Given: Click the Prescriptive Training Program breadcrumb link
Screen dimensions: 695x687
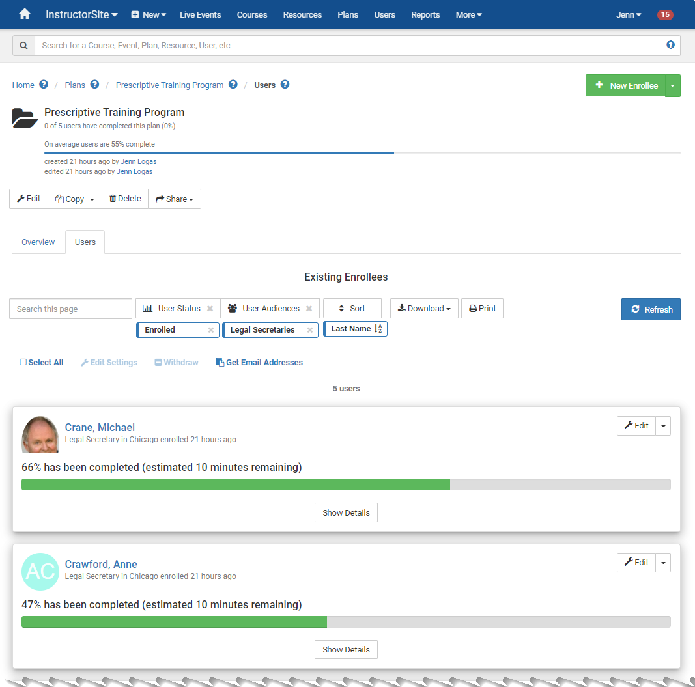Looking at the screenshot, I should tap(170, 85).
